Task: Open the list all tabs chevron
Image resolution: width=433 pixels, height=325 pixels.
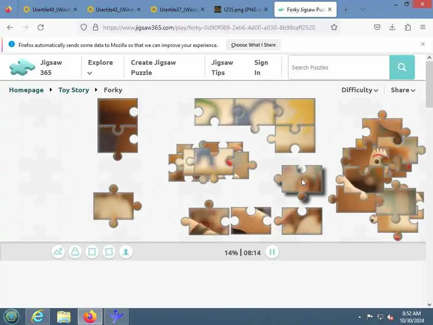Action: (x=363, y=9)
